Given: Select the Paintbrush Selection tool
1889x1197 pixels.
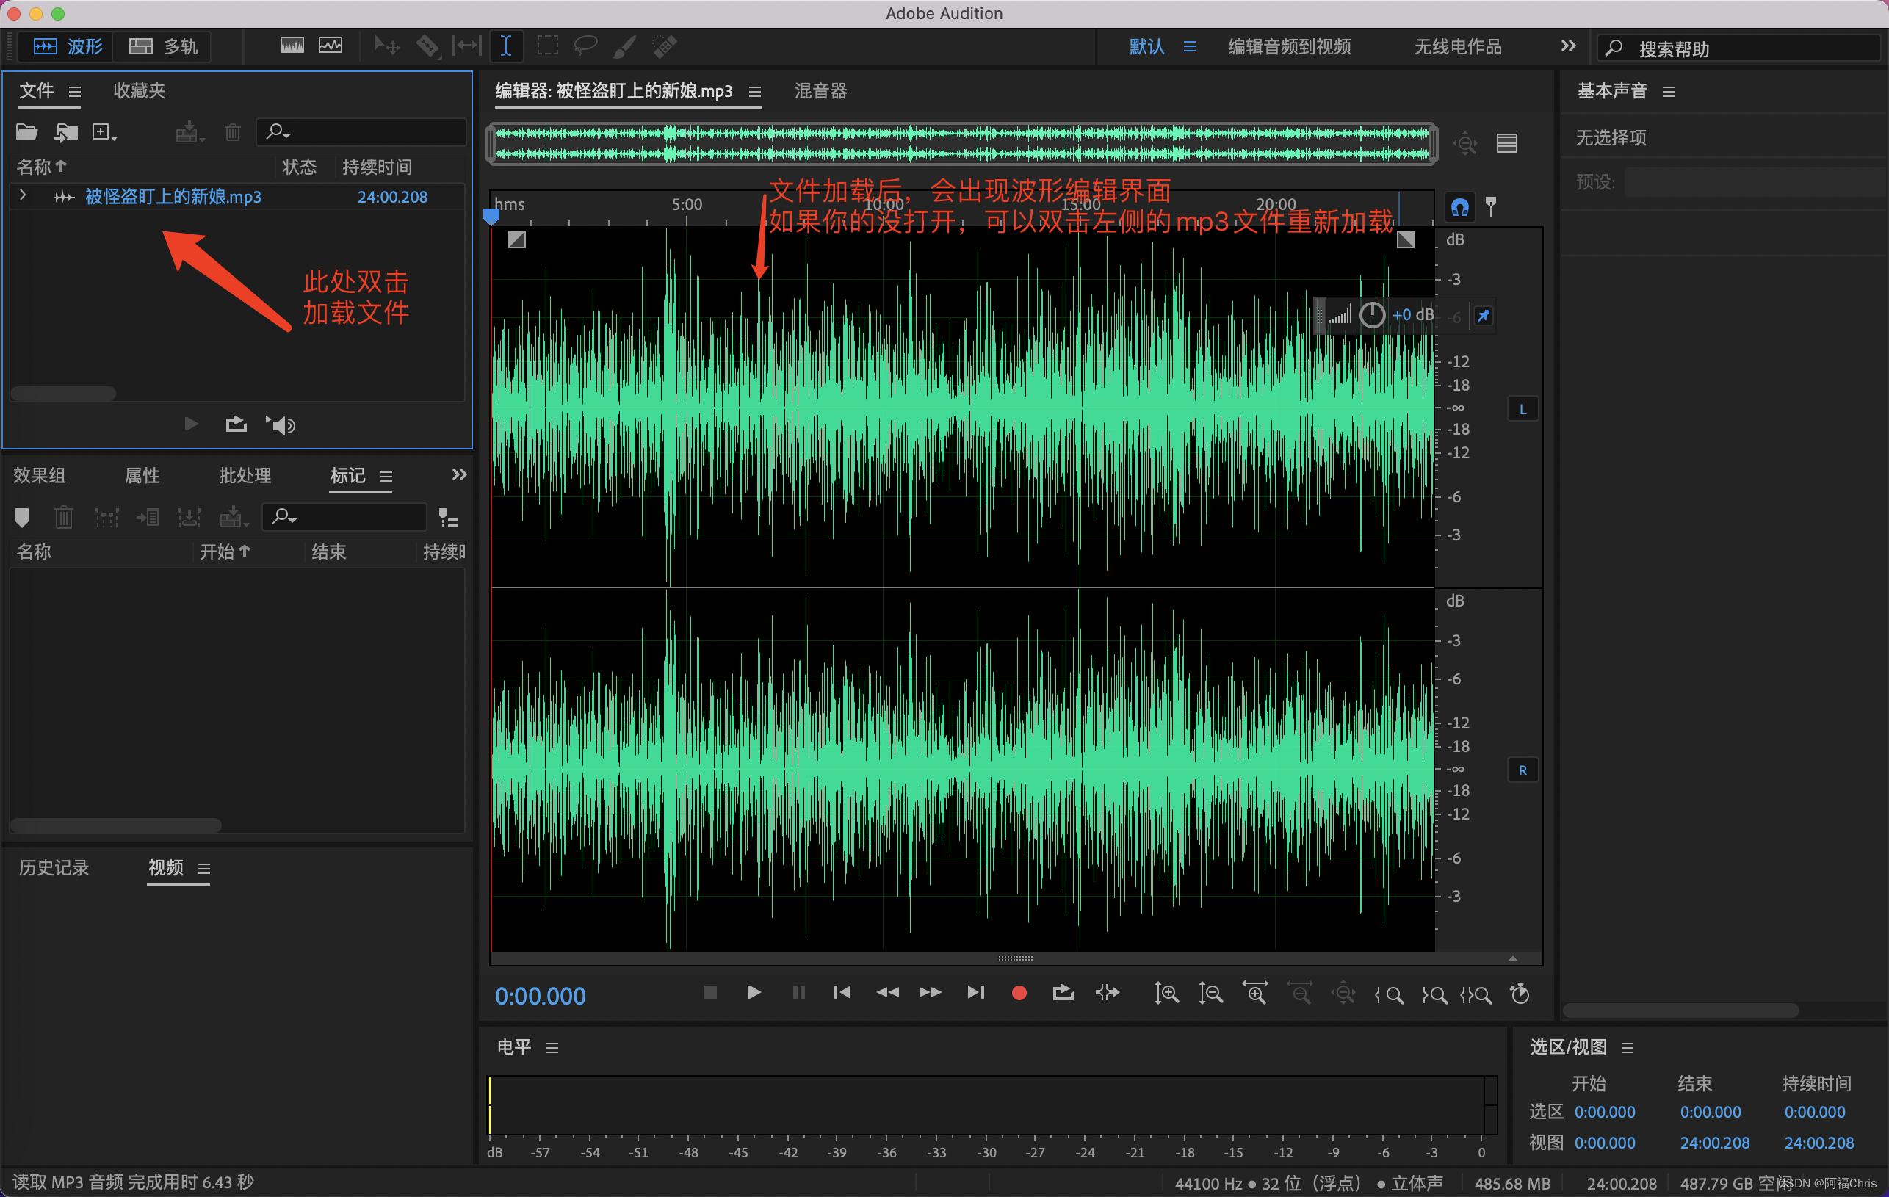Looking at the screenshot, I should click(624, 46).
